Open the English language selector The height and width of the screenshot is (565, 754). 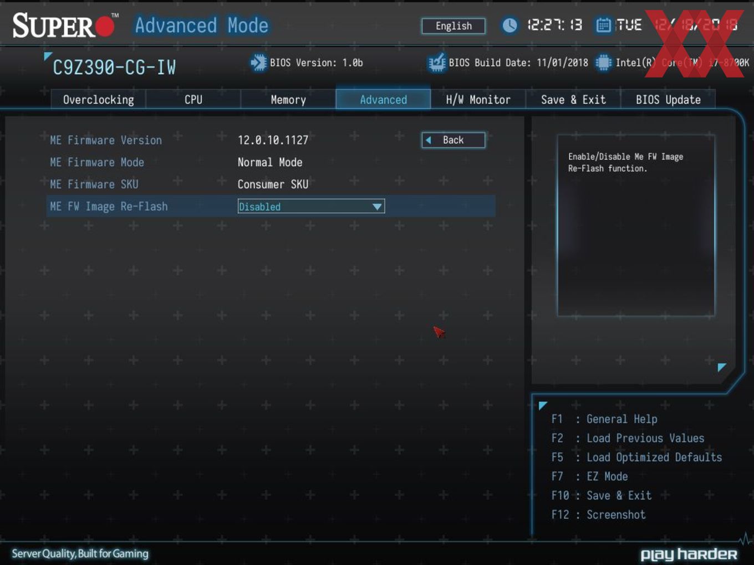454,26
